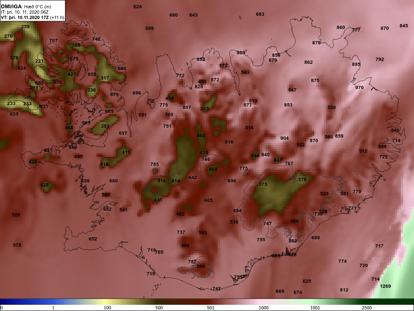This screenshot has width=414, height=311.
Task: Click the map value 845
Action: (404, 26)
